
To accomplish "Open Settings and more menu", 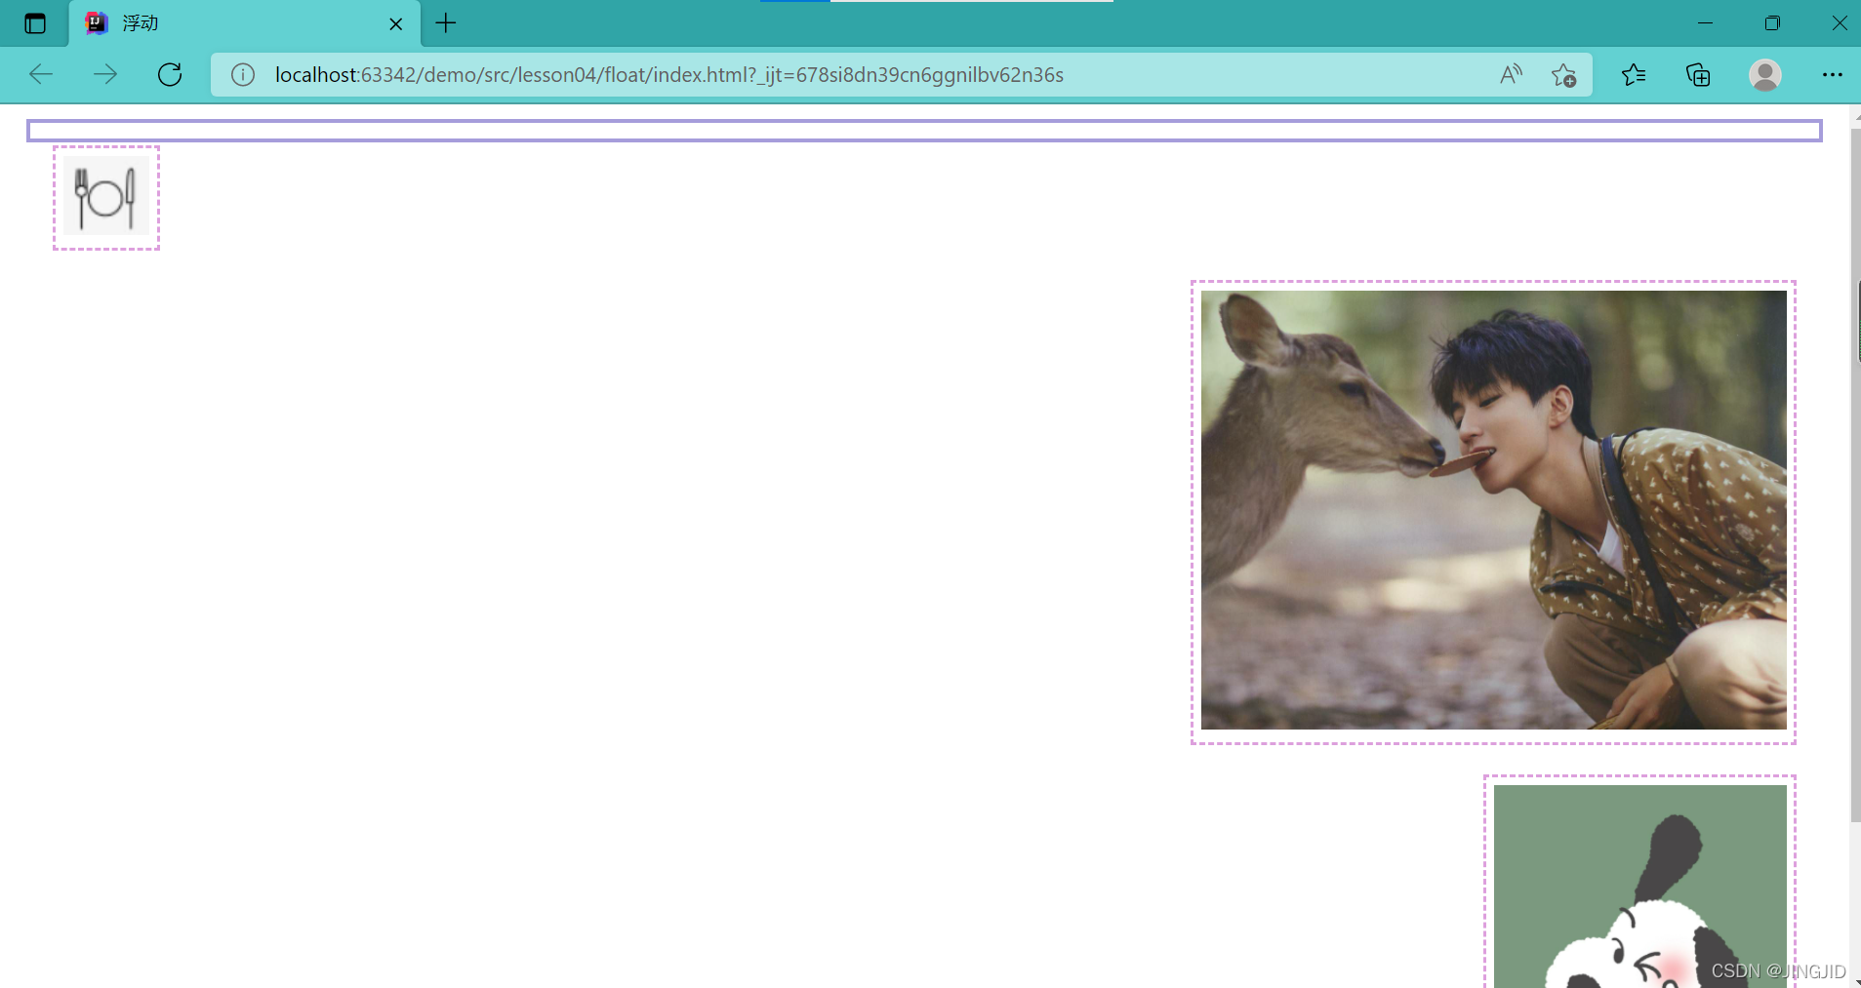I will click(1832, 75).
